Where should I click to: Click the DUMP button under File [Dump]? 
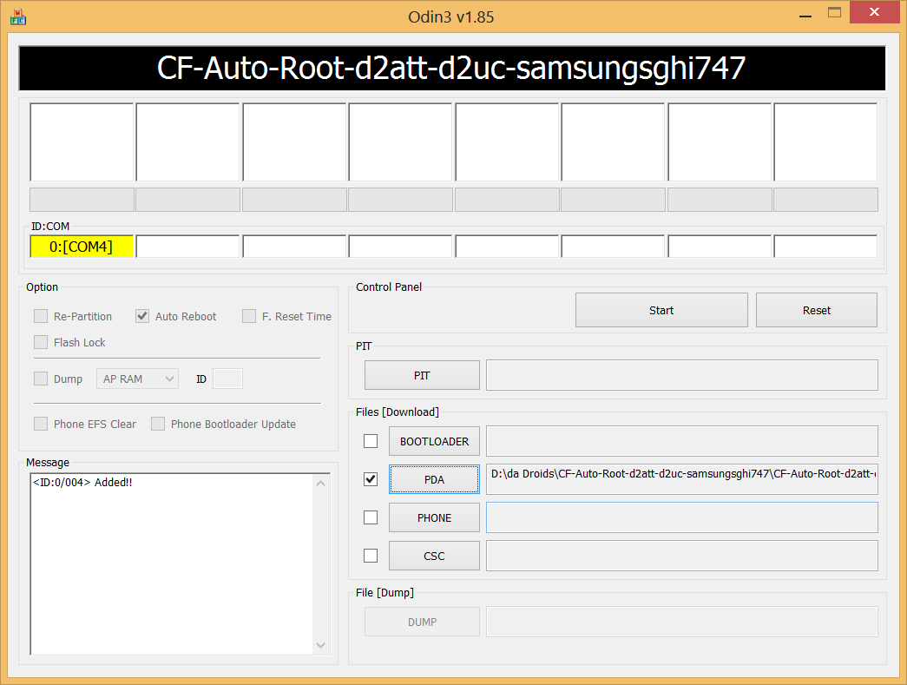(422, 621)
